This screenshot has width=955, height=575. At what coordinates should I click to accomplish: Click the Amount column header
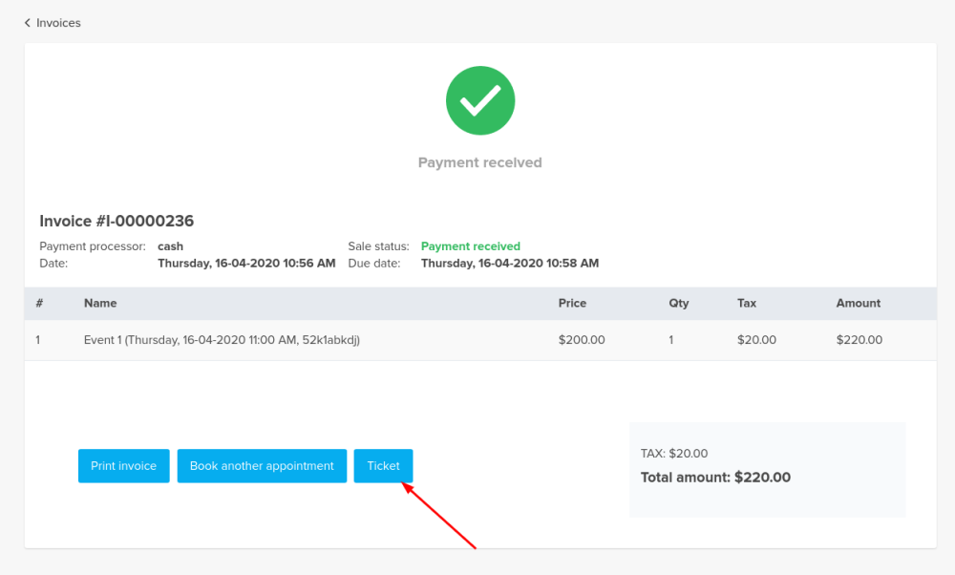point(858,303)
